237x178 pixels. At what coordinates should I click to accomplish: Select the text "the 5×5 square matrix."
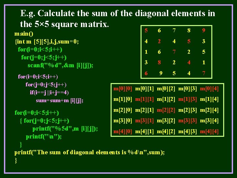[65, 24]
